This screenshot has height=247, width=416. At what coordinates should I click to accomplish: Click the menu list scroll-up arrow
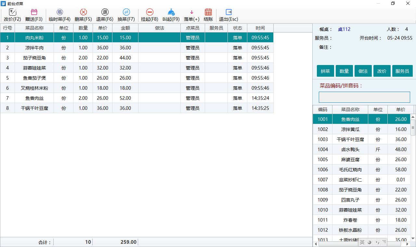click(x=413, y=117)
